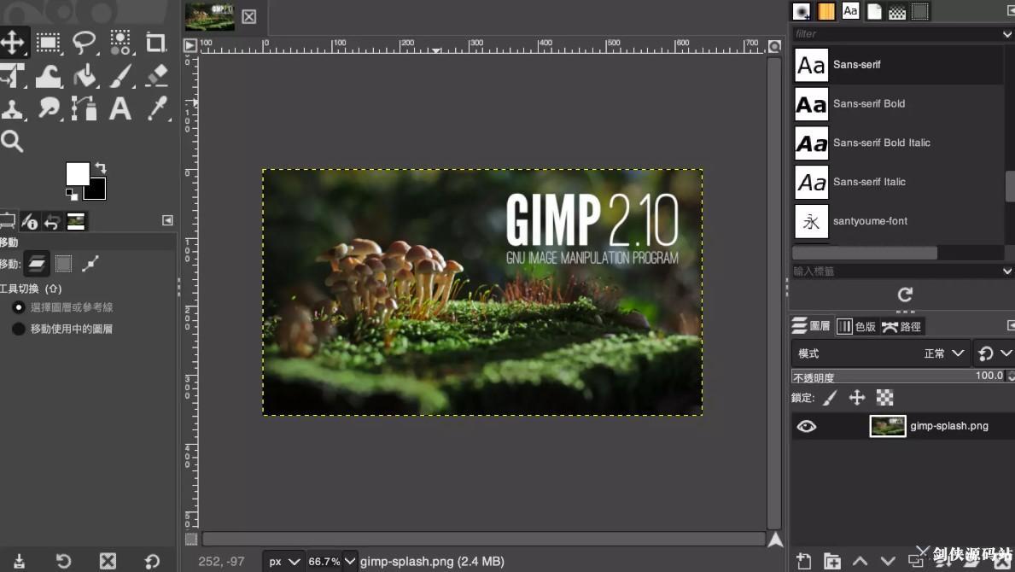This screenshot has width=1015, height=572.
Task: Toggle lock alpha channel checkerboard icon
Action: 884,397
